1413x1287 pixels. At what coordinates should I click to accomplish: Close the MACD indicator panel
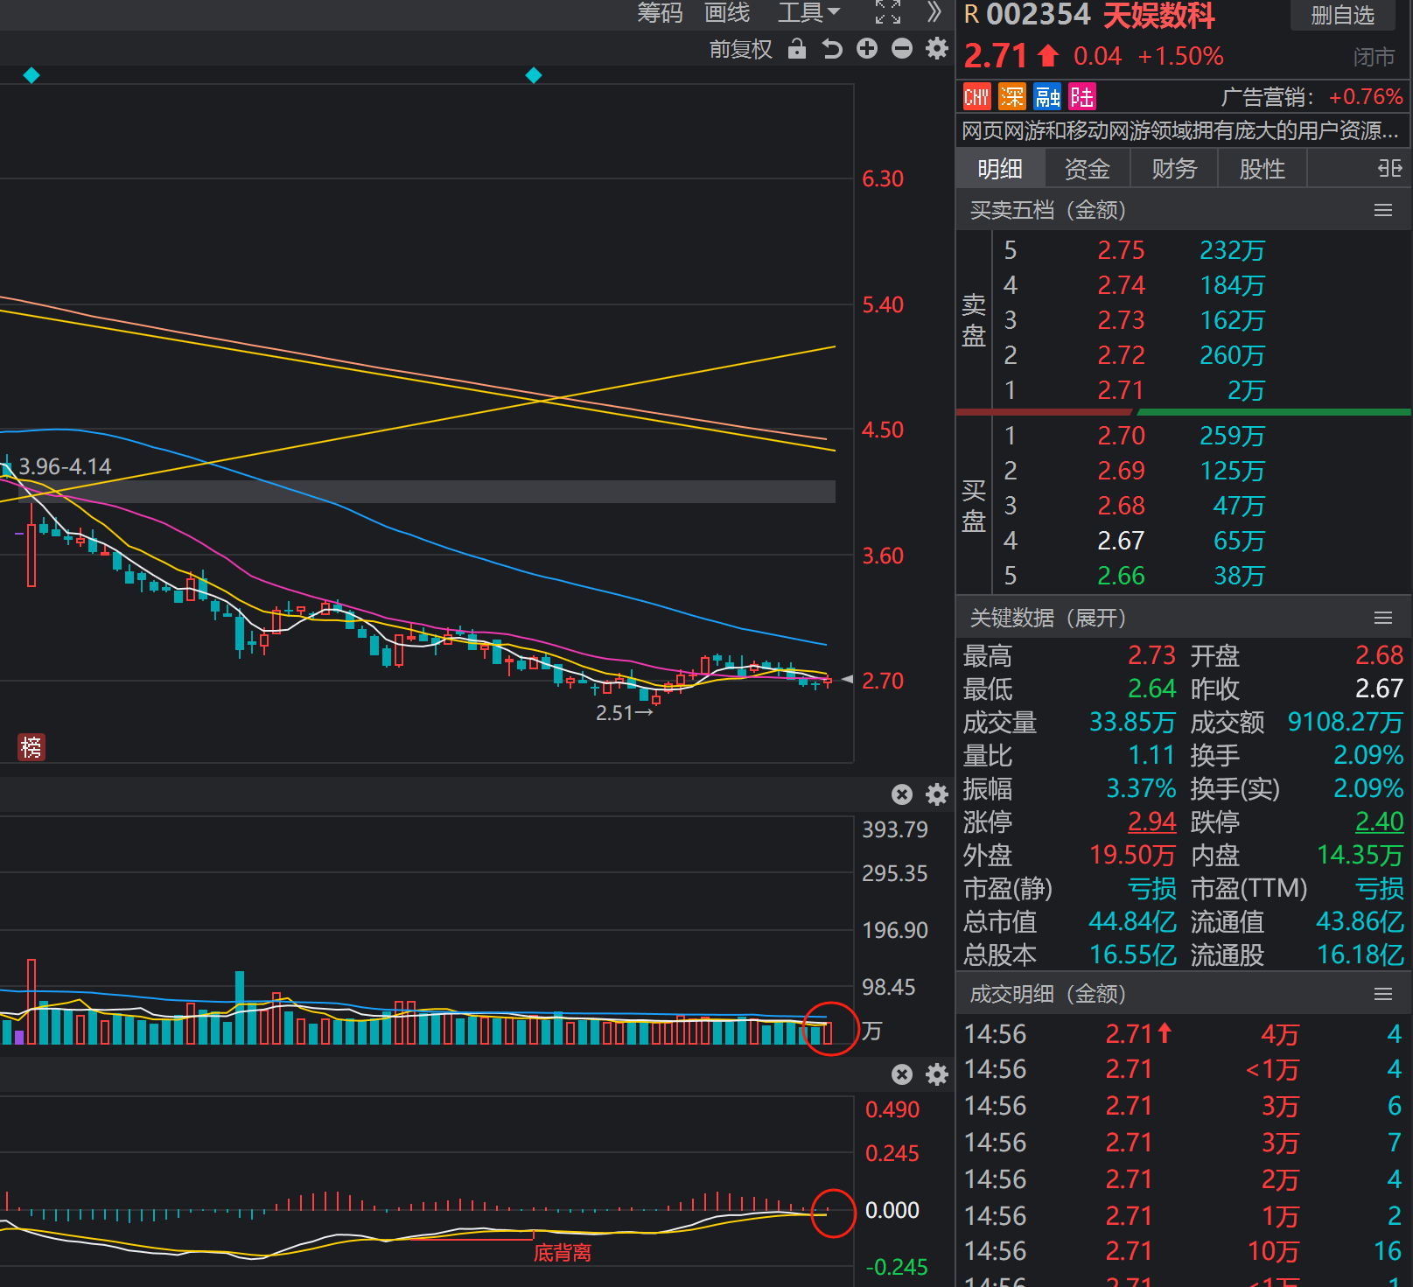pos(902,1074)
